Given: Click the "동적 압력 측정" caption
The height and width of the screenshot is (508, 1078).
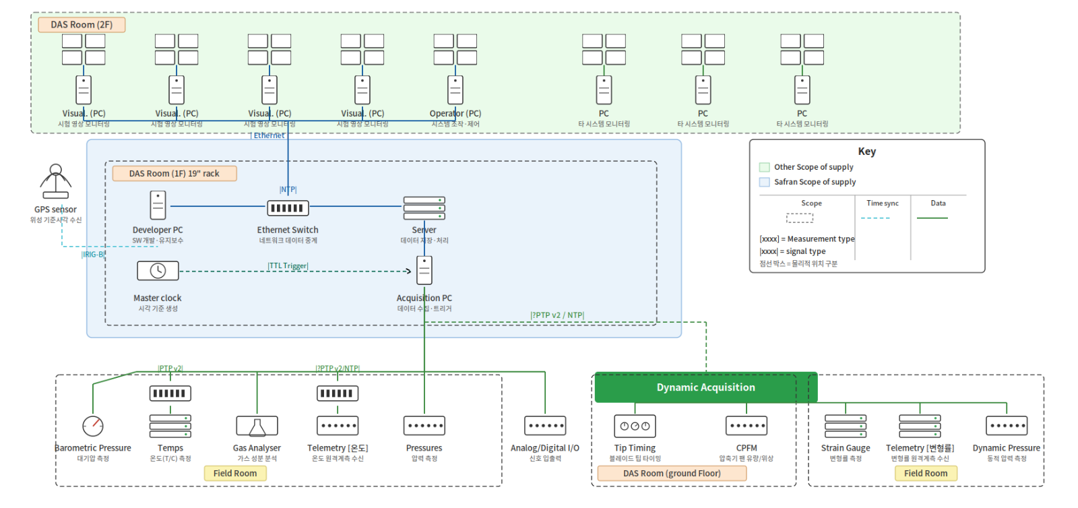Looking at the screenshot, I should click(1007, 459).
